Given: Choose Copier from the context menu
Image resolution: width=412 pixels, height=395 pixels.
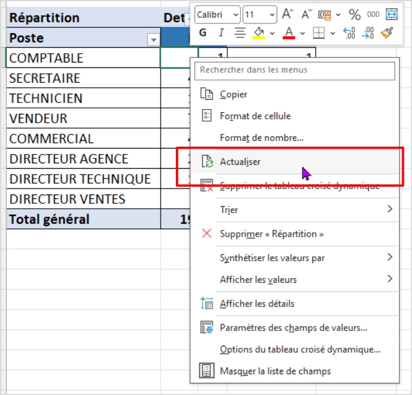Looking at the screenshot, I should 295,94.
